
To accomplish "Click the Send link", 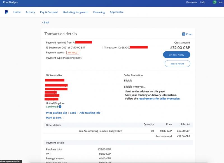I will 73,112.
